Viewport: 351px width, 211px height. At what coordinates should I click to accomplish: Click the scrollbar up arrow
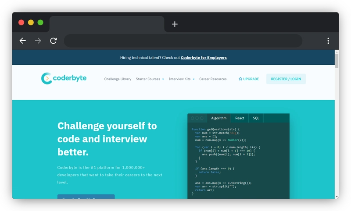337,52
